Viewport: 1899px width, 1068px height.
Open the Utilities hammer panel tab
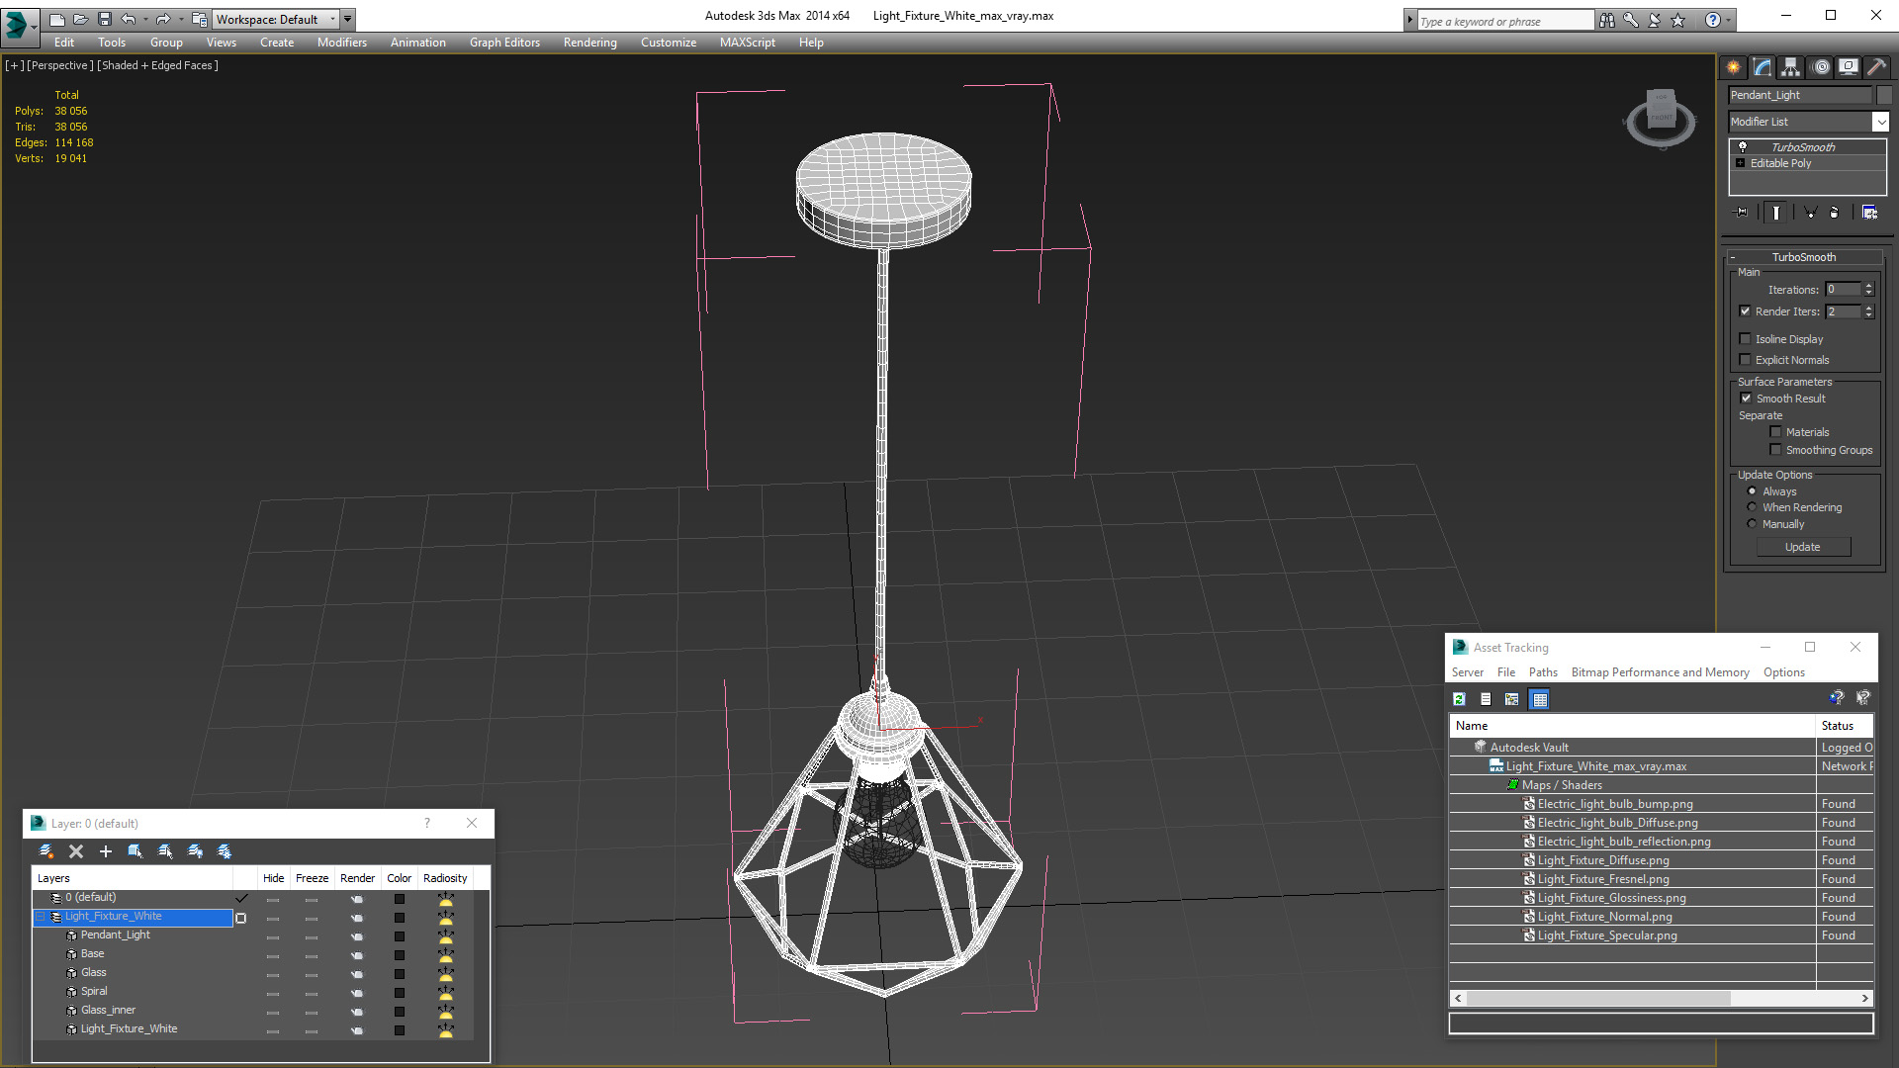1876,67
